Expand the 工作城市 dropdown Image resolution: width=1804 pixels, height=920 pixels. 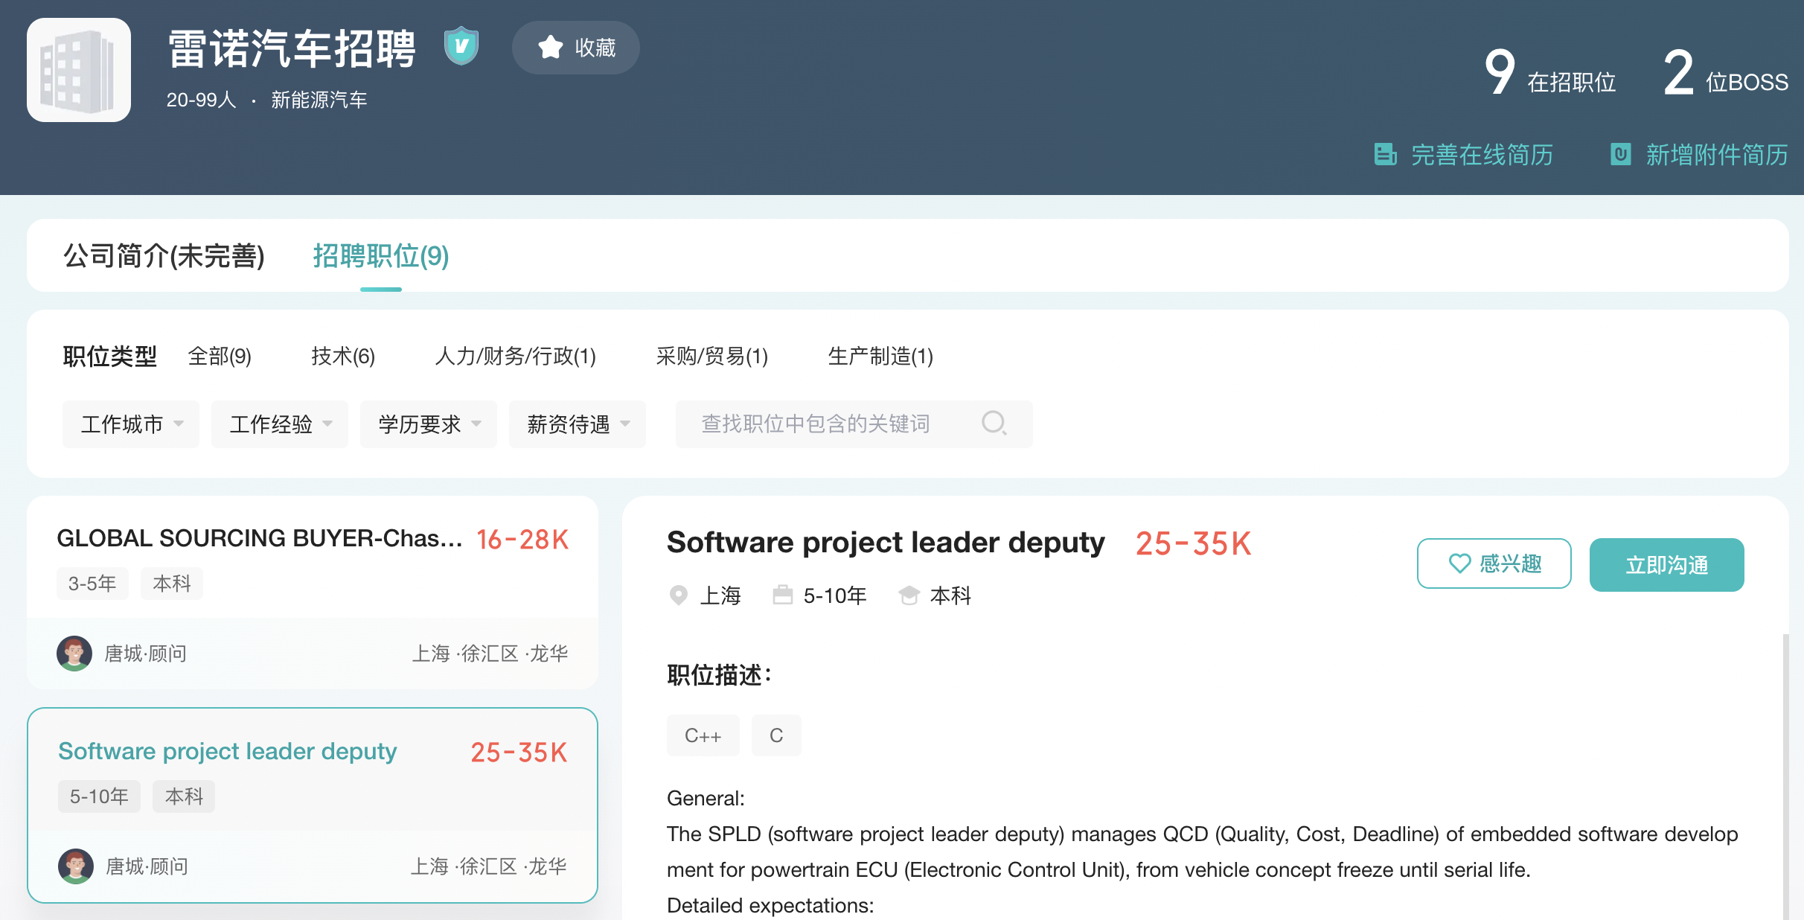coord(131,424)
